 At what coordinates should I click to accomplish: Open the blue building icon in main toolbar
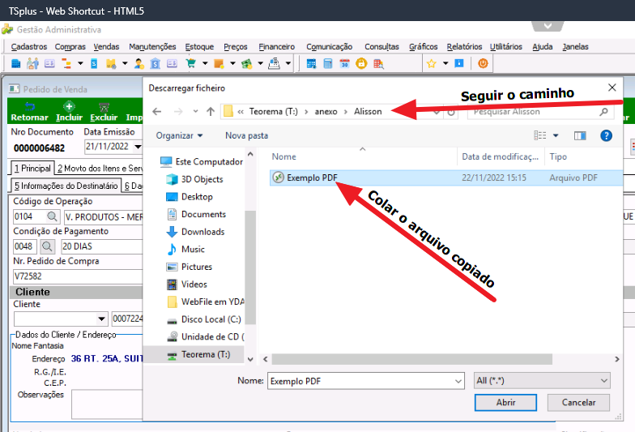click(x=16, y=63)
